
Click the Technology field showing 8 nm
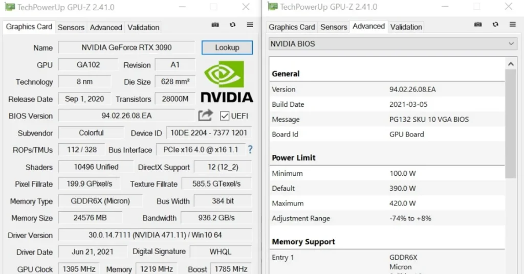click(84, 82)
